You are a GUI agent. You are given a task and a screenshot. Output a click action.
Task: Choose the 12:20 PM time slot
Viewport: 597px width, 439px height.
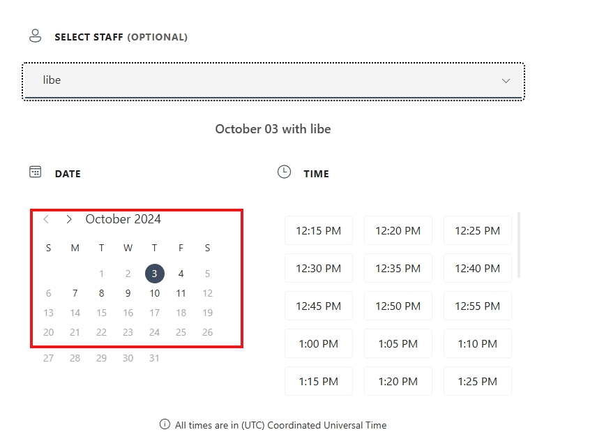pos(398,230)
